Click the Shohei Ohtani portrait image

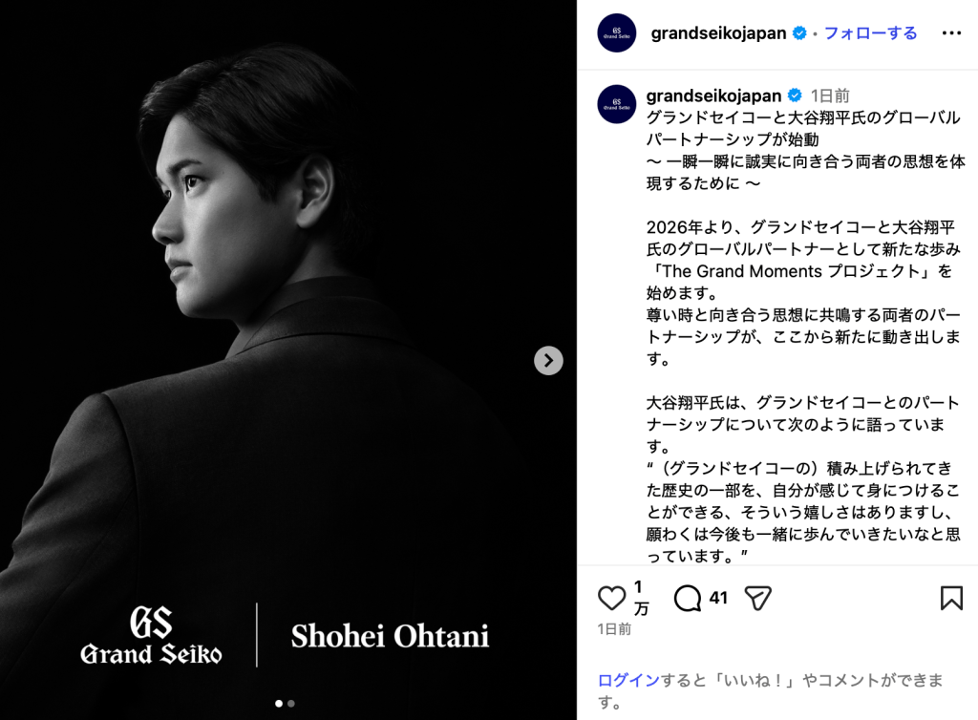(x=288, y=360)
